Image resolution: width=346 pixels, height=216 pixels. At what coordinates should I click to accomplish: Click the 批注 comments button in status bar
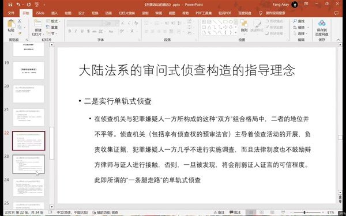tap(235, 213)
